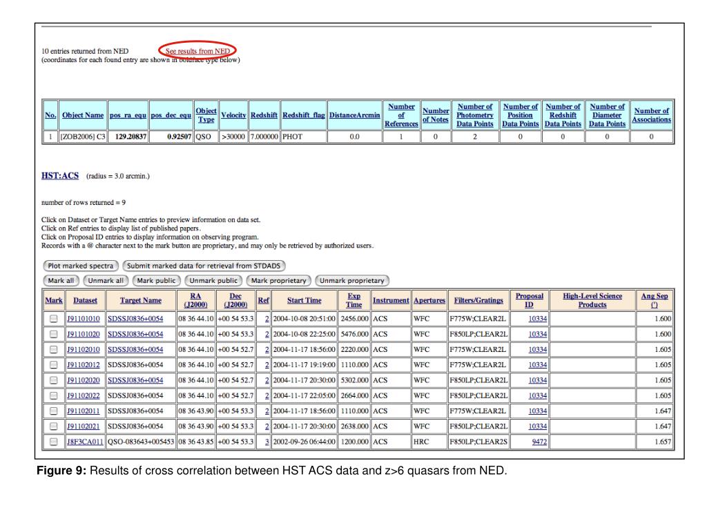
Task: Open proposal 10334 link in J91102012 row
Action: [537, 364]
